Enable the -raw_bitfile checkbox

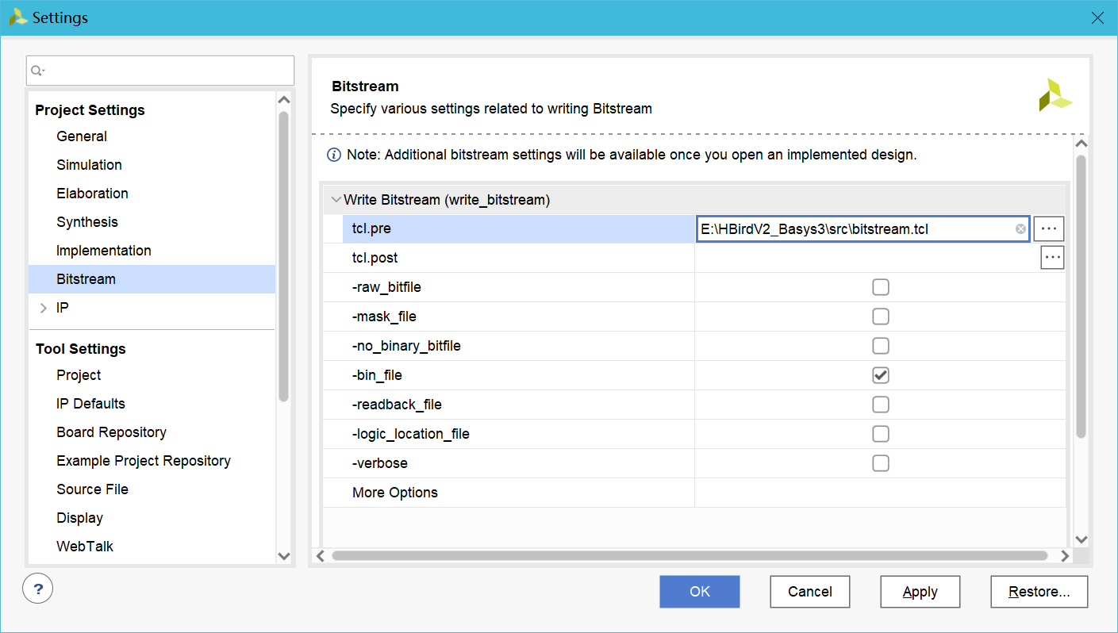[880, 287]
